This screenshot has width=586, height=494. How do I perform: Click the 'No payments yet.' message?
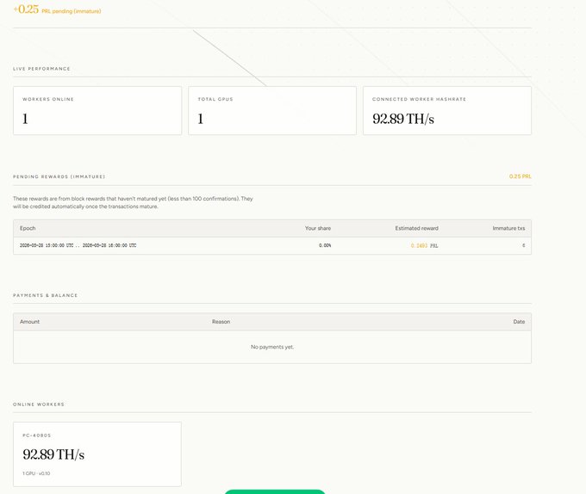272,347
